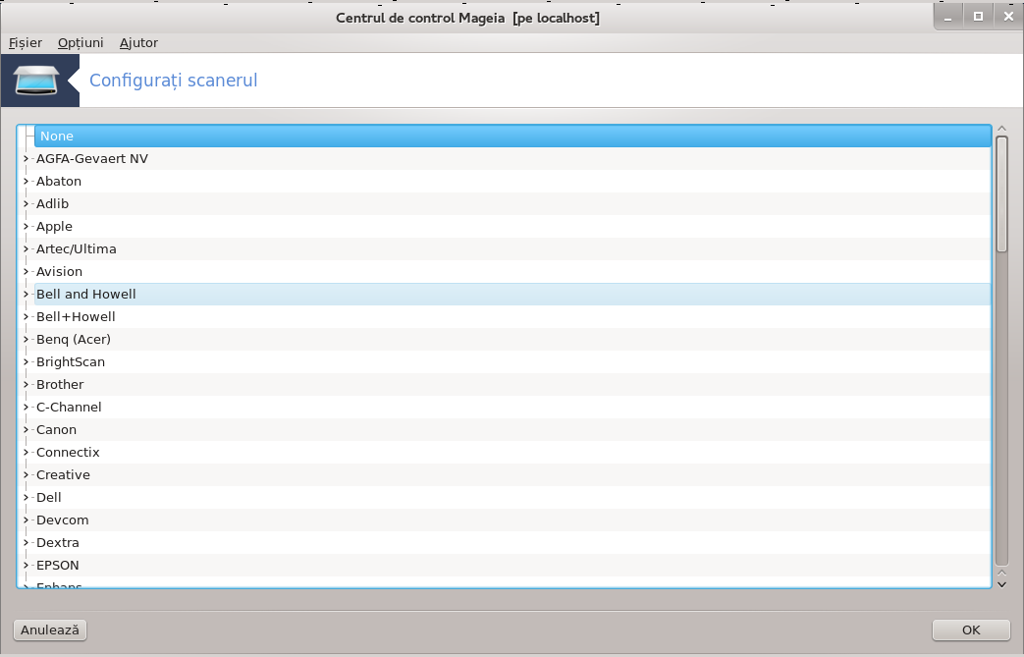Expand the Bell+Howell node
This screenshot has height=657, width=1024.
pos(26,317)
